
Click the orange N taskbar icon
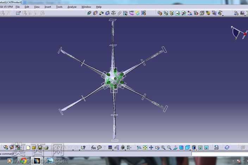10,161
